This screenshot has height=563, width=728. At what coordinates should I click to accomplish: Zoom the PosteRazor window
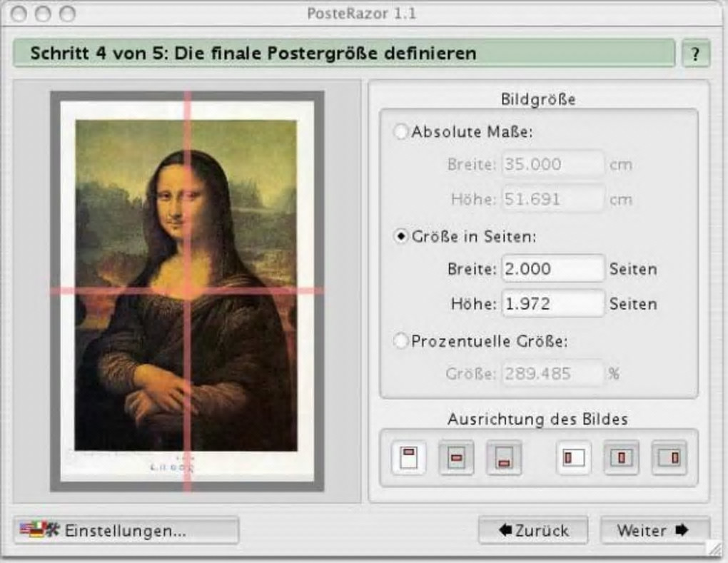67,14
